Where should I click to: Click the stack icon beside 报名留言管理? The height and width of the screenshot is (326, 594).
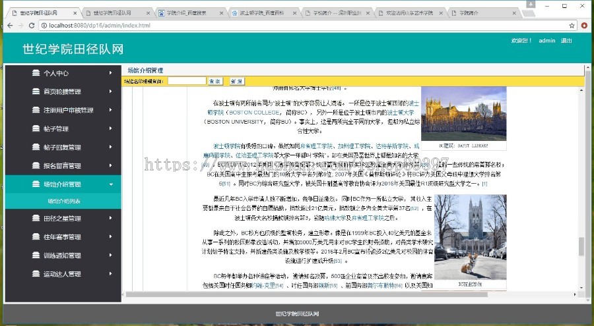click(36, 166)
